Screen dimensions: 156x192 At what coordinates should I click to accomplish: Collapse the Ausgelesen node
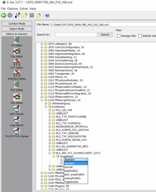54,156
